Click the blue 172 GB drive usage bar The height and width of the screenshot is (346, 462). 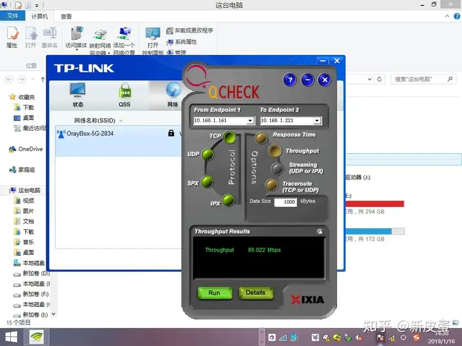(375, 231)
